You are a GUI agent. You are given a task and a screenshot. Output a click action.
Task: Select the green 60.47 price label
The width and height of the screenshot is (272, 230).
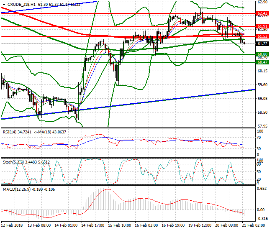point(262,62)
